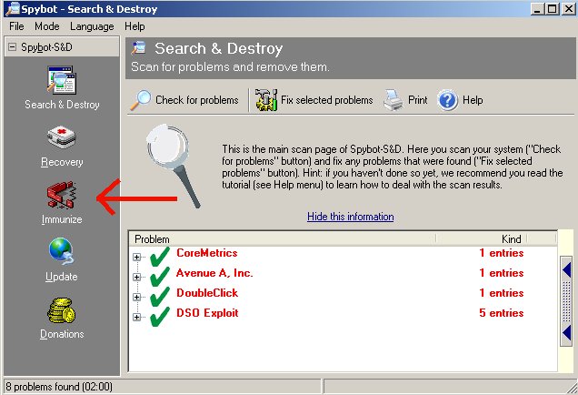The height and width of the screenshot is (395, 578).
Task: Click the '1 entries' value for Avenue A, Inc.
Action: pos(502,273)
